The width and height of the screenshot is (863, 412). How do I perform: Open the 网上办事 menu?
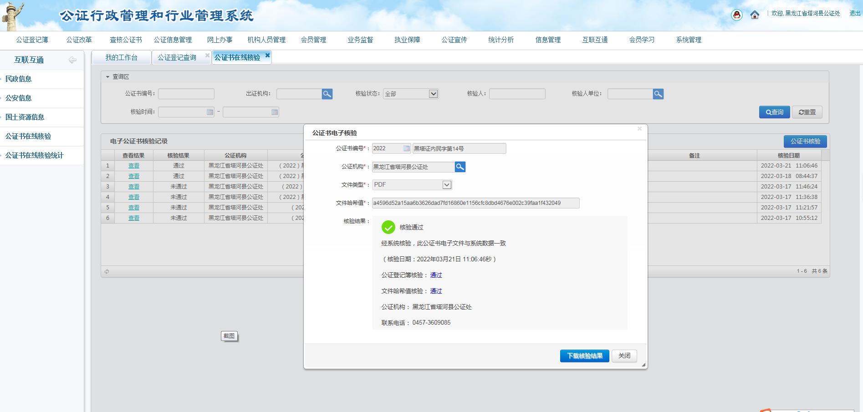pyautogui.click(x=220, y=40)
